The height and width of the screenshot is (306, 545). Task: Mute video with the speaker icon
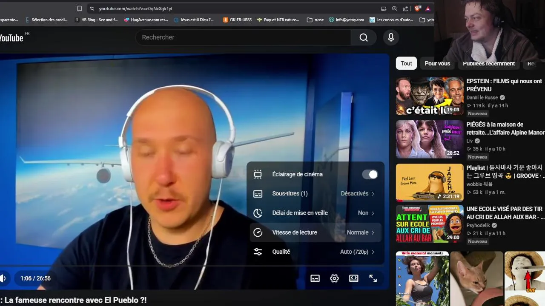pos(3,278)
